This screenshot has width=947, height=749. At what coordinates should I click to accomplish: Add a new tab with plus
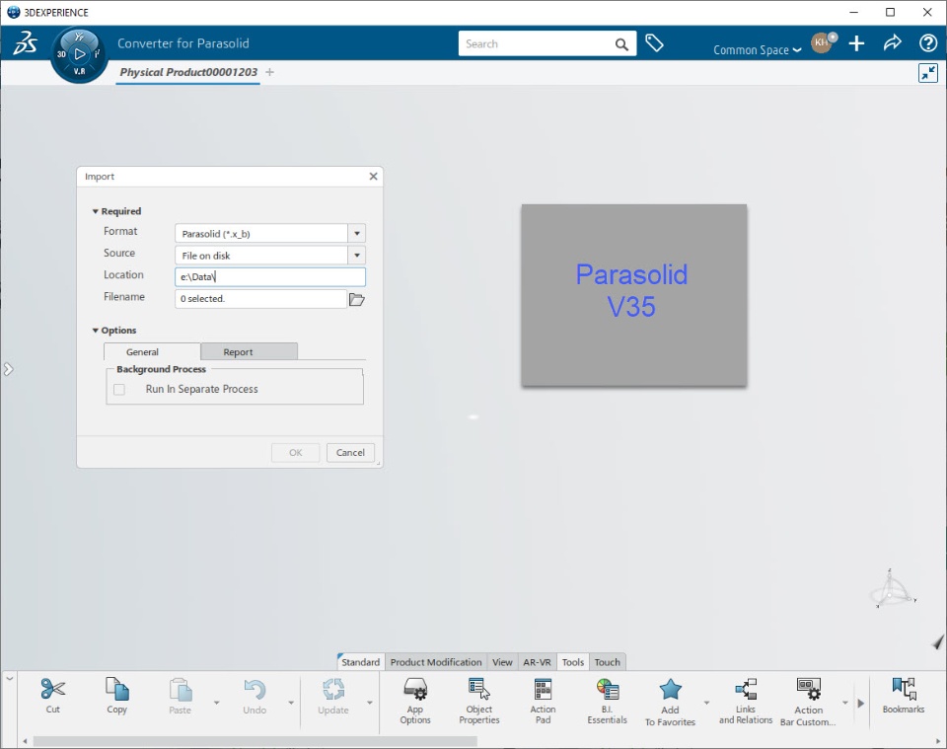[x=269, y=72]
